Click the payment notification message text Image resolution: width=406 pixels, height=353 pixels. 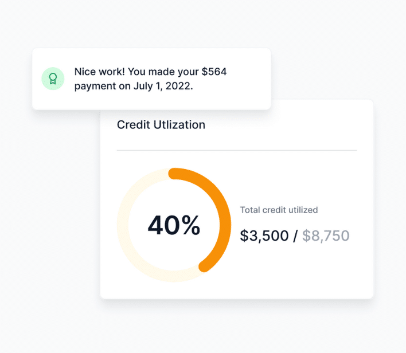coord(150,79)
